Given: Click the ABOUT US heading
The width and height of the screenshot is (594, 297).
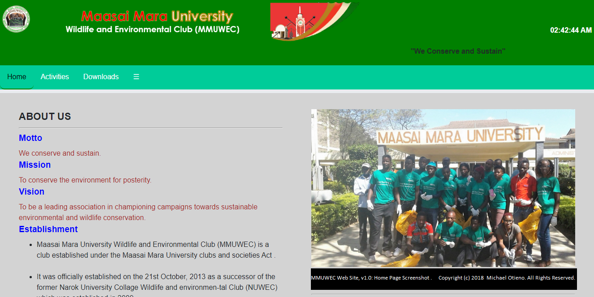Looking at the screenshot, I should [x=45, y=117].
